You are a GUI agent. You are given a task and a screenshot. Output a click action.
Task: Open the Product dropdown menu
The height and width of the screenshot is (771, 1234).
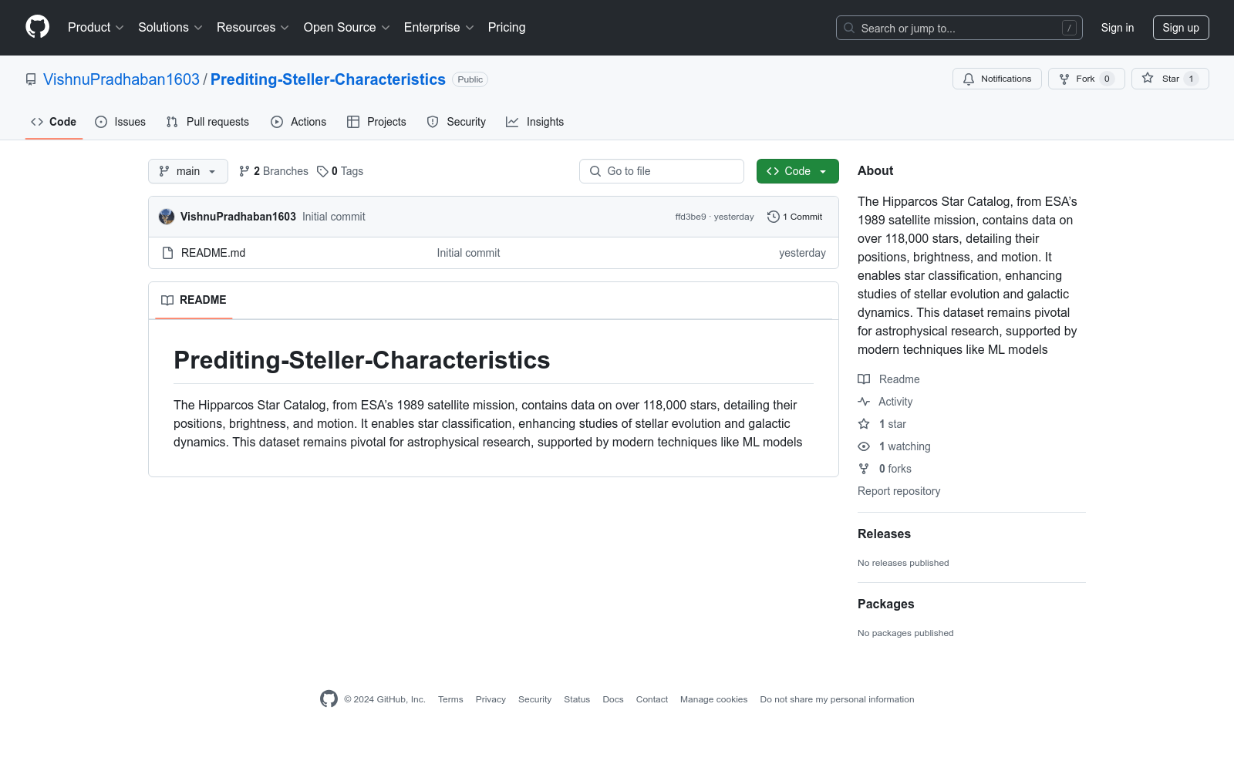[x=96, y=28]
